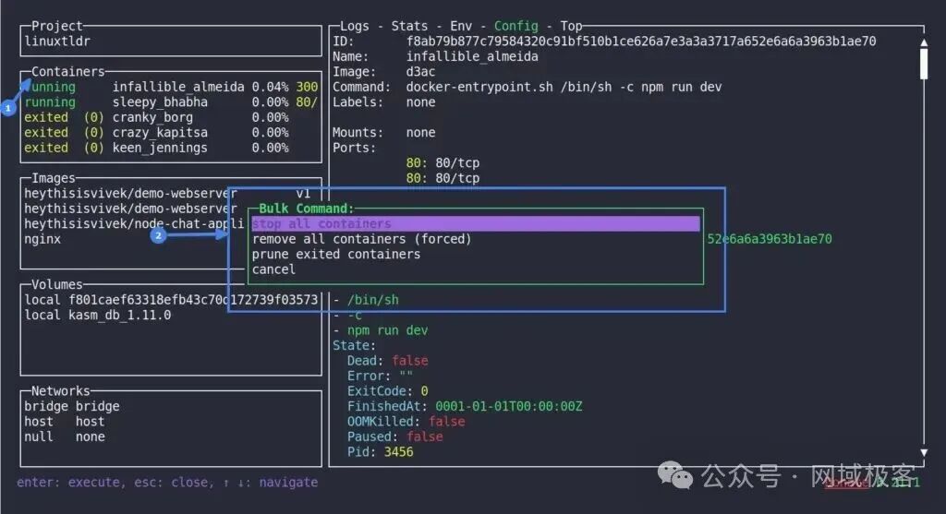This screenshot has width=946, height=514.
Task: Click 'cancel' in Bulk Command menu
Action: [x=273, y=269]
